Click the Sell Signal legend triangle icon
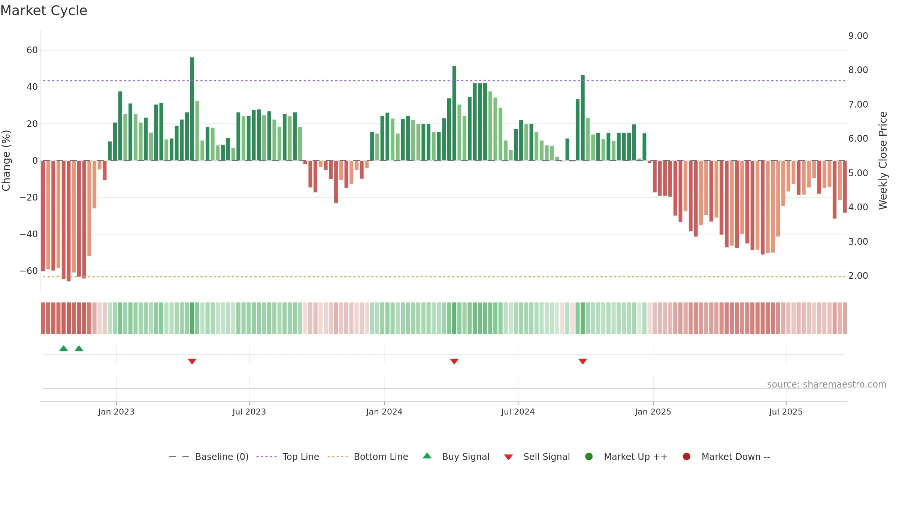The width and height of the screenshot is (899, 506). [x=508, y=457]
